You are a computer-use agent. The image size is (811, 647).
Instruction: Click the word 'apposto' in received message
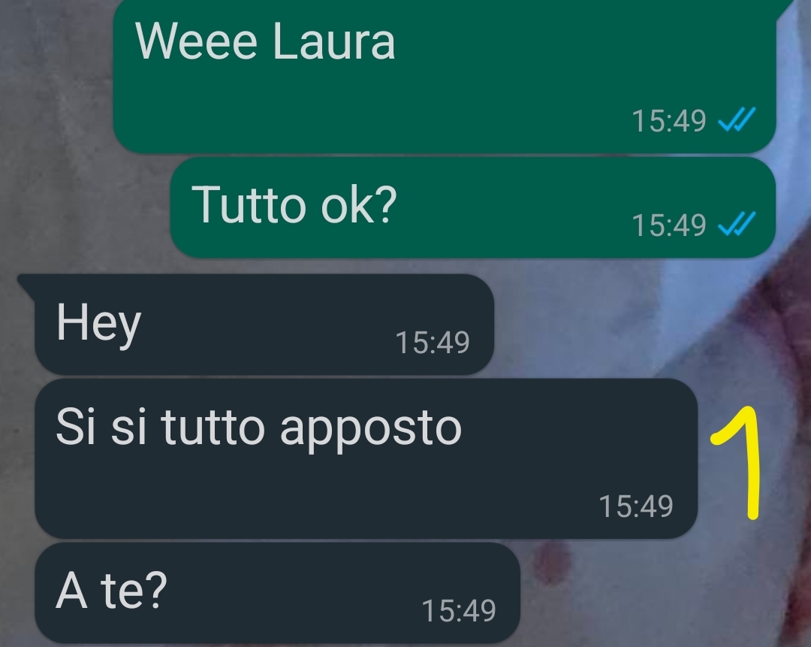(370, 431)
